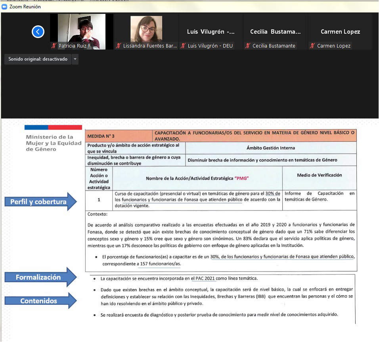The height and width of the screenshot is (342, 379).
Task: Select the Carmen Lopez participant tile
Action: click(x=340, y=32)
